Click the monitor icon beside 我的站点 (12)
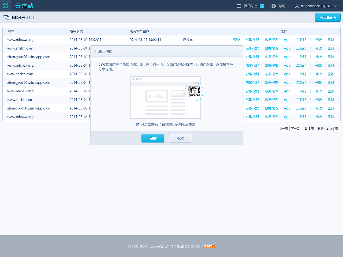 (6, 17)
